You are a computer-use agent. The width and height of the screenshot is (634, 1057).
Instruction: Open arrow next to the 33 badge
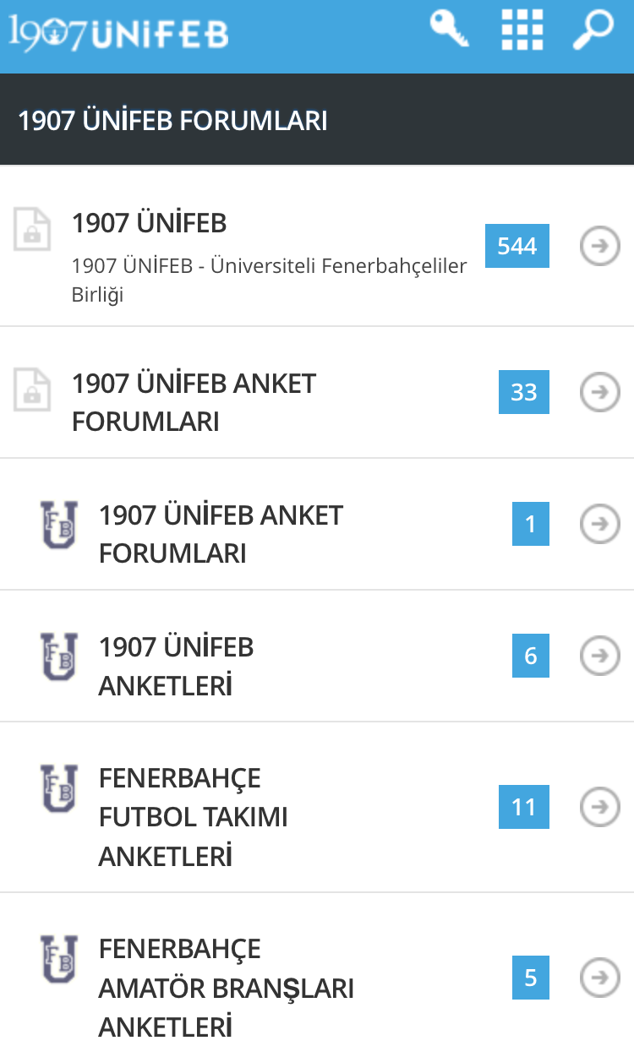(600, 392)
